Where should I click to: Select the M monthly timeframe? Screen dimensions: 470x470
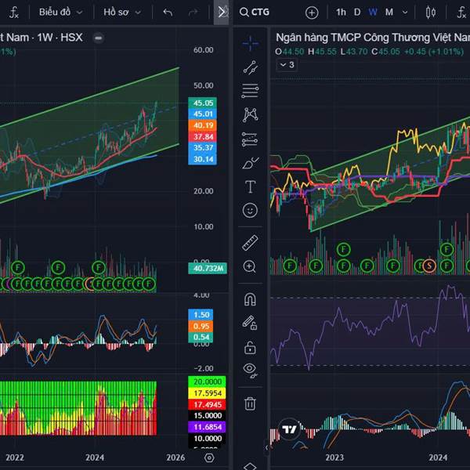(x=389, y=13)
